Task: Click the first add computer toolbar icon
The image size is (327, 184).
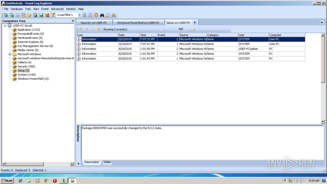Action: coord(6,15)
